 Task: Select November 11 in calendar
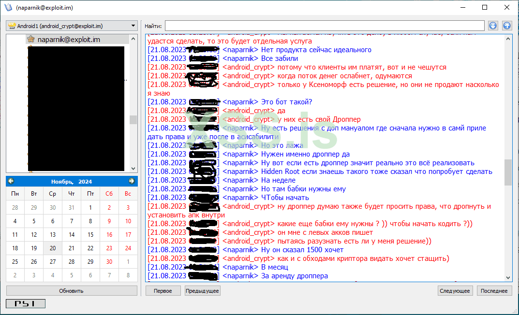15,234
